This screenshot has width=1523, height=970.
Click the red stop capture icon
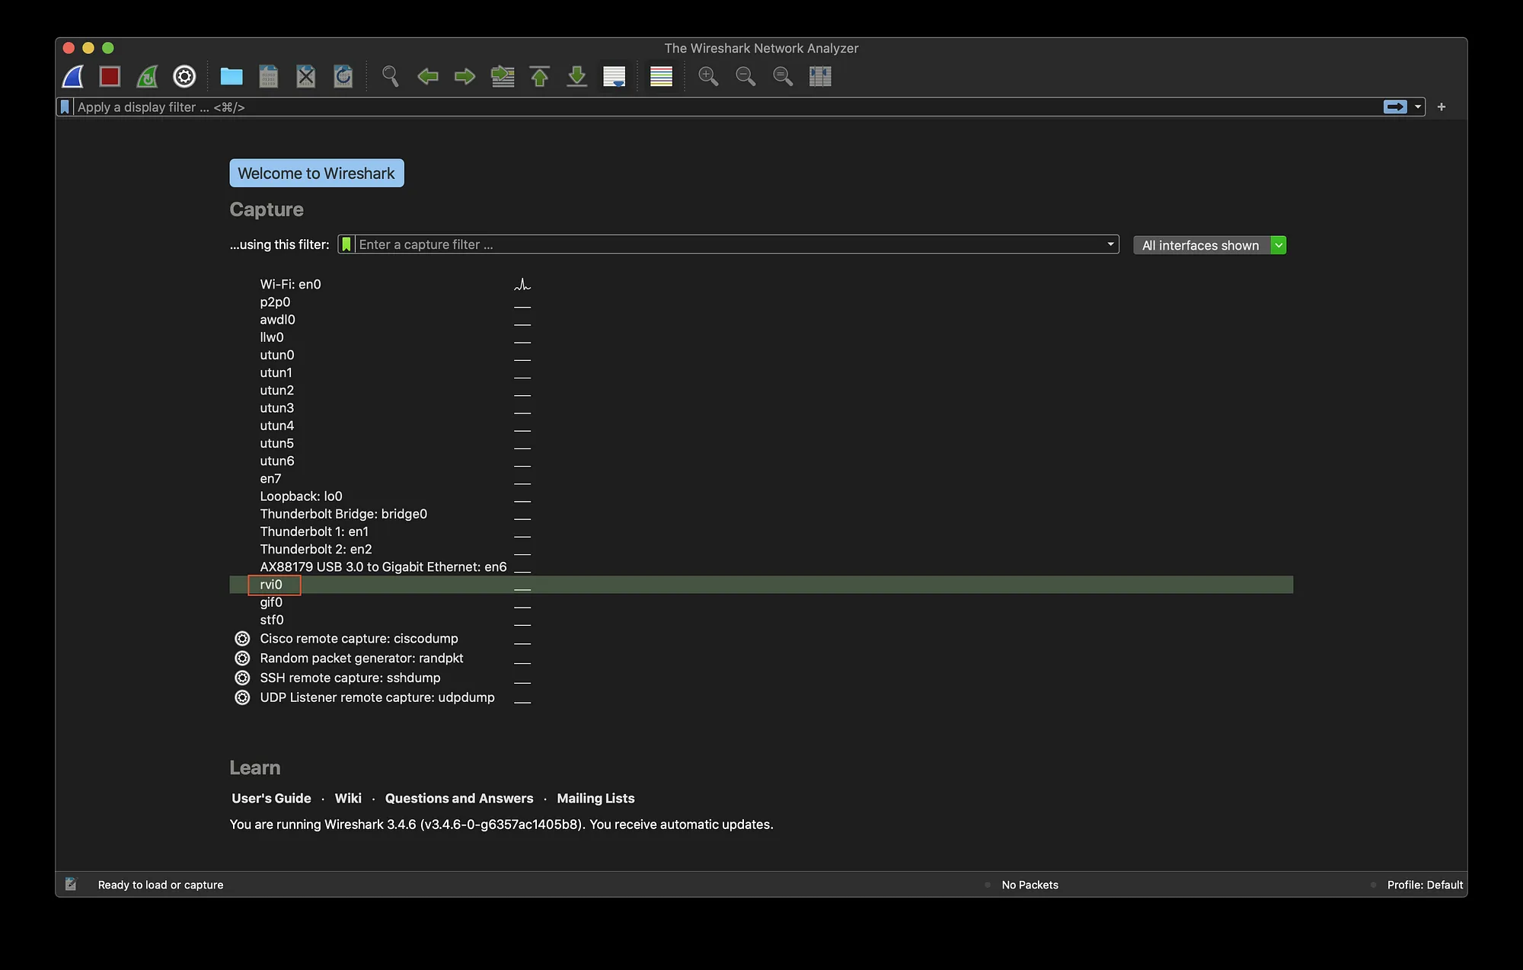(x=109, y=76)
